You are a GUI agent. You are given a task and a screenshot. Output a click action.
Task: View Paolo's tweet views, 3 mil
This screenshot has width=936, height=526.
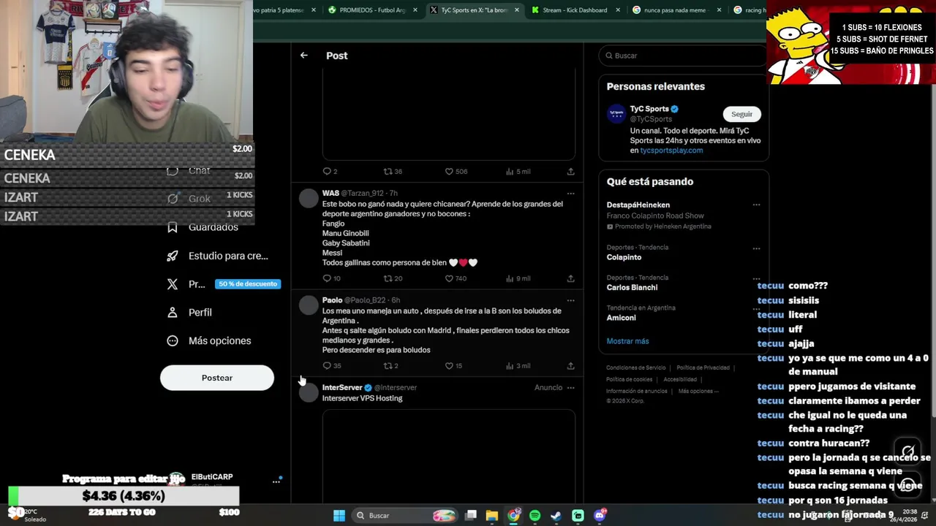[x=518, y=366]
